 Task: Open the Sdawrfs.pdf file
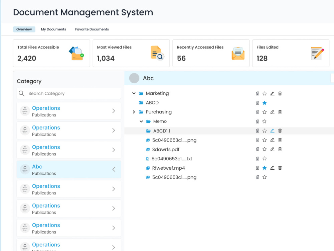click(x=166, y=149)
